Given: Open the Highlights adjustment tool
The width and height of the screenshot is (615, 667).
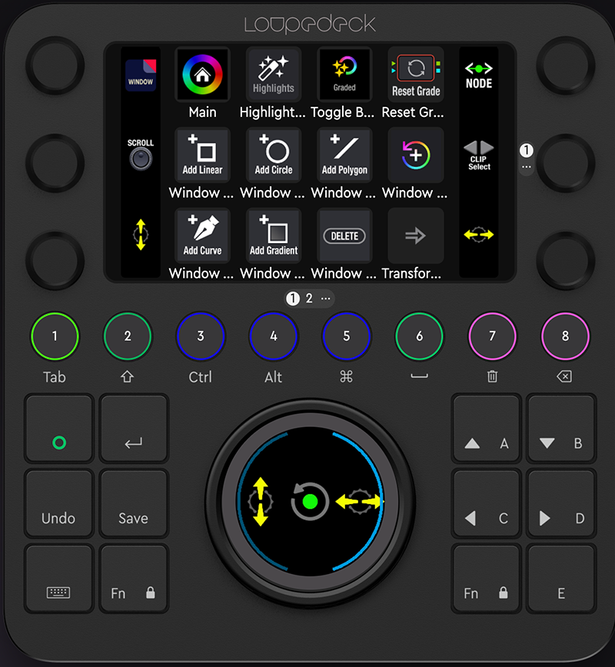Looking at the screenshot, I should pyautogui.click(x=273, y=75).
